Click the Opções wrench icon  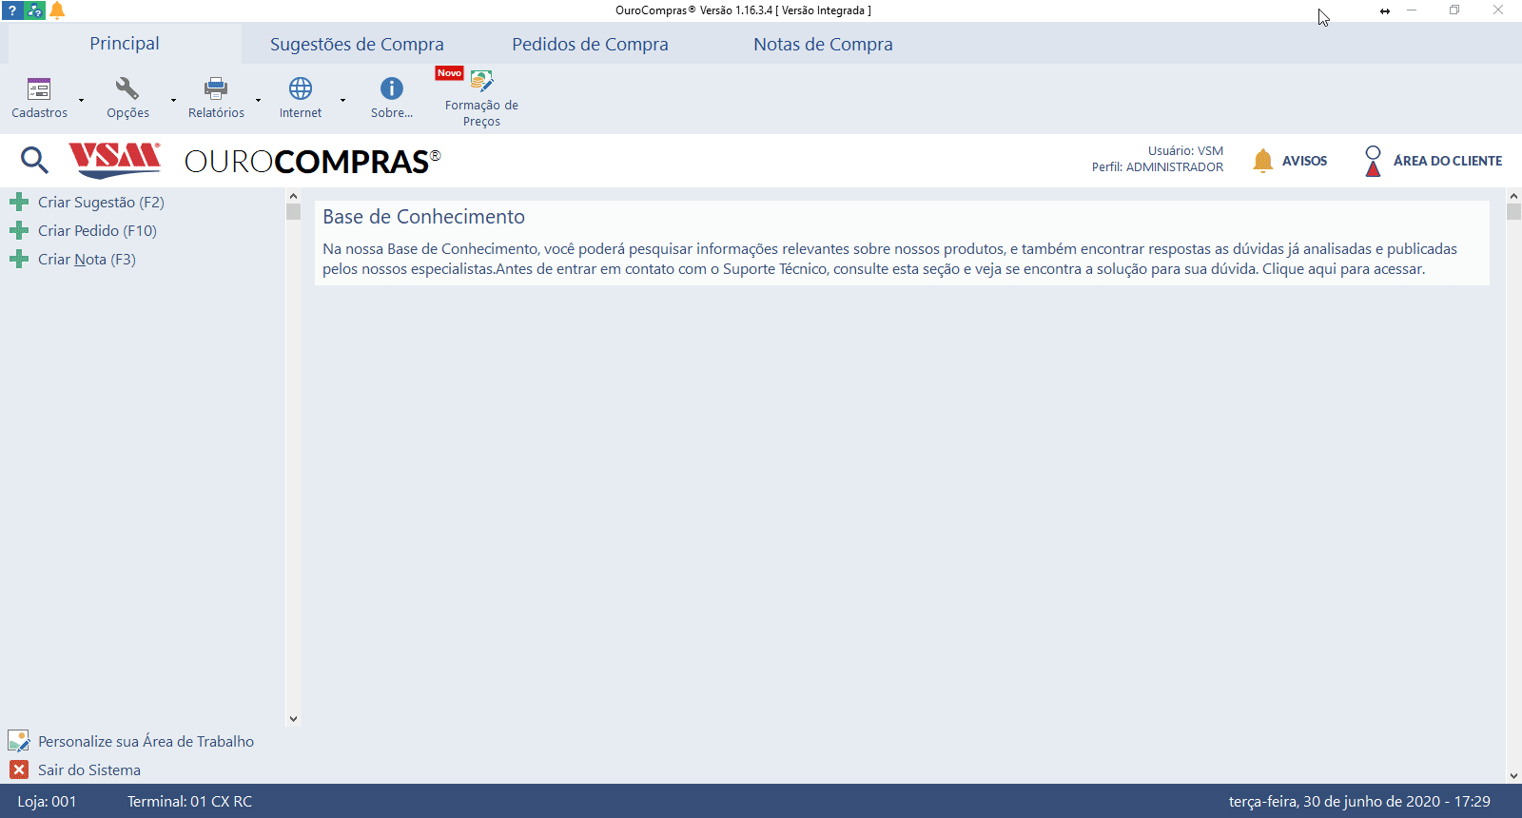(127, 89)
